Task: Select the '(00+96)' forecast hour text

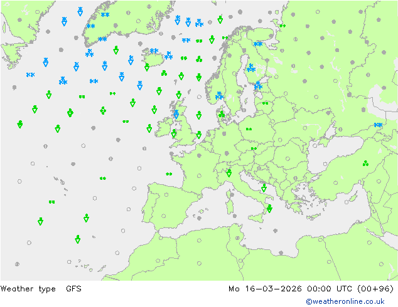Action: click(375, 288)
